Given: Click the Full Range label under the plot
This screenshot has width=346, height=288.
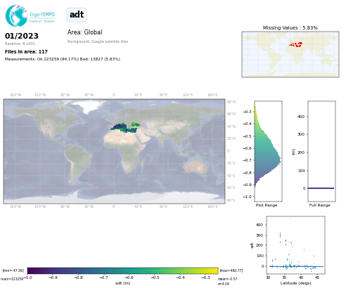Looking at the screenshot, I should (319, 205).
